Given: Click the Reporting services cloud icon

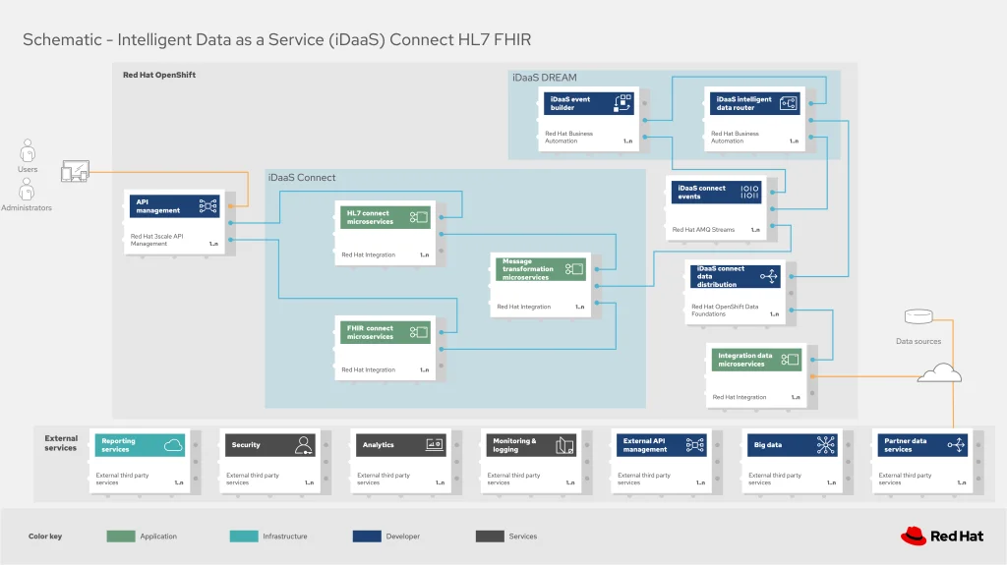Looking at the screenshot, I should (173, 445).
